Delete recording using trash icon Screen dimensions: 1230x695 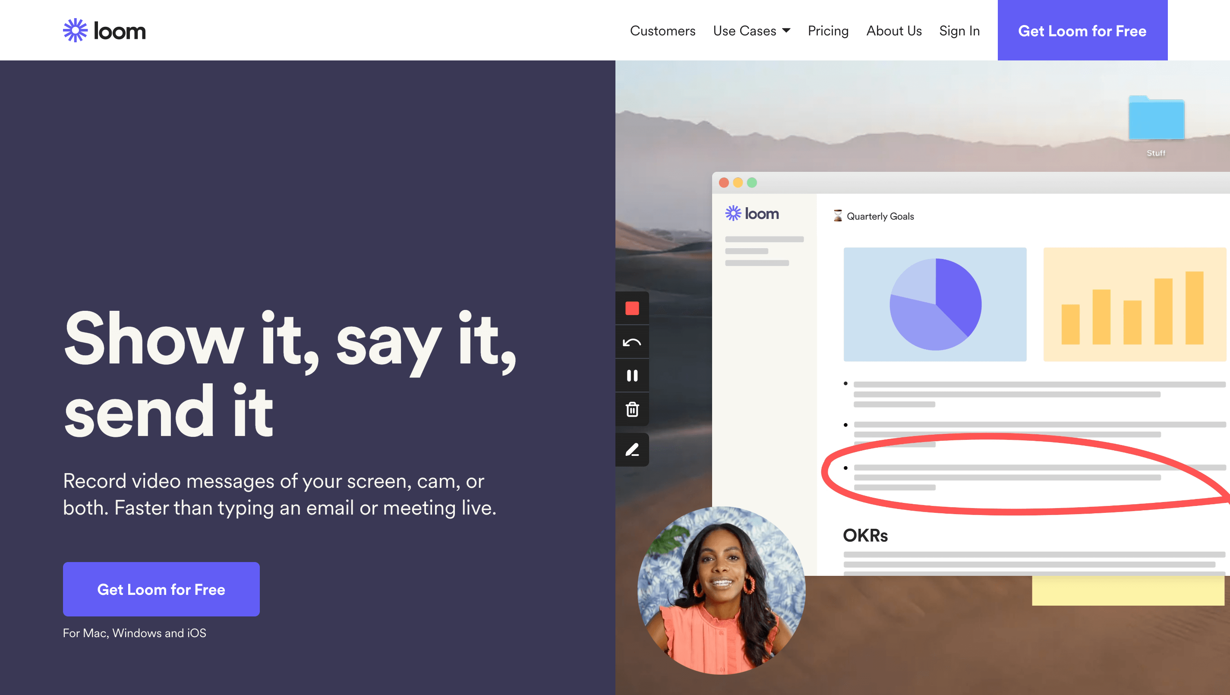click(632, 409)
